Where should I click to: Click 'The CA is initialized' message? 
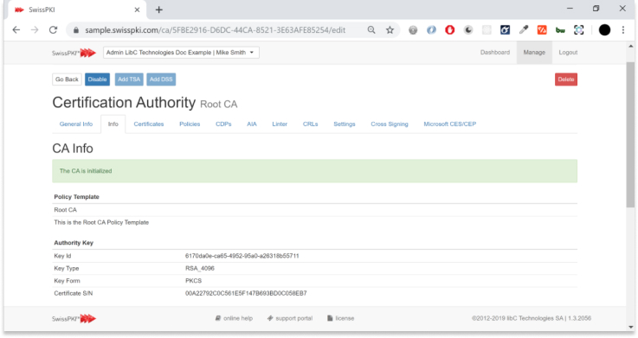tap(86, 171)
